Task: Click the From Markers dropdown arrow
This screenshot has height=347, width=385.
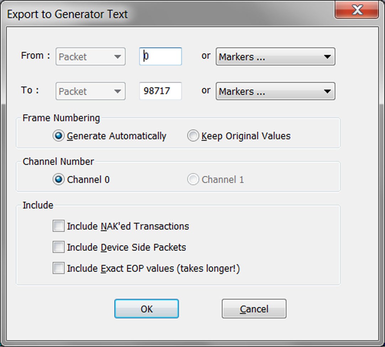Action: 327,57
